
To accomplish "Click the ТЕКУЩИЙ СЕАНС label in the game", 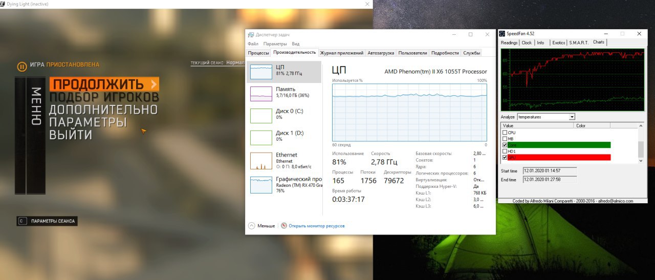I will [207, 63].
